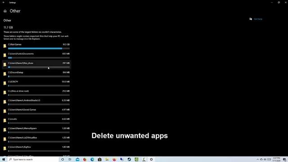The height and width of the screenshot is (162, 288).
Task: Open Microsoft Store from taskbar
Action: (99, 159)
